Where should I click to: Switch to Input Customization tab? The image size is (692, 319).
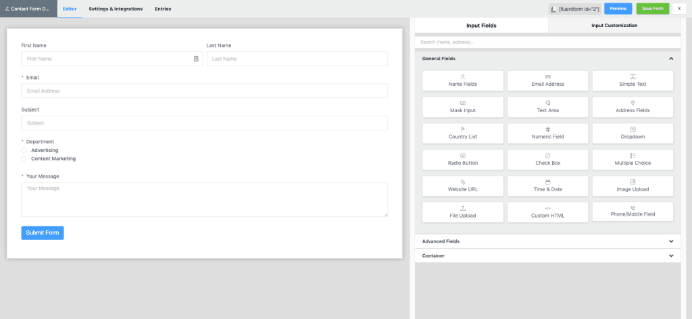click(x=614, y=26)
